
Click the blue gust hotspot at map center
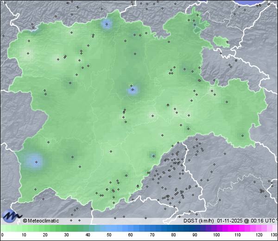pyautogui.click(x=133, y=90)
